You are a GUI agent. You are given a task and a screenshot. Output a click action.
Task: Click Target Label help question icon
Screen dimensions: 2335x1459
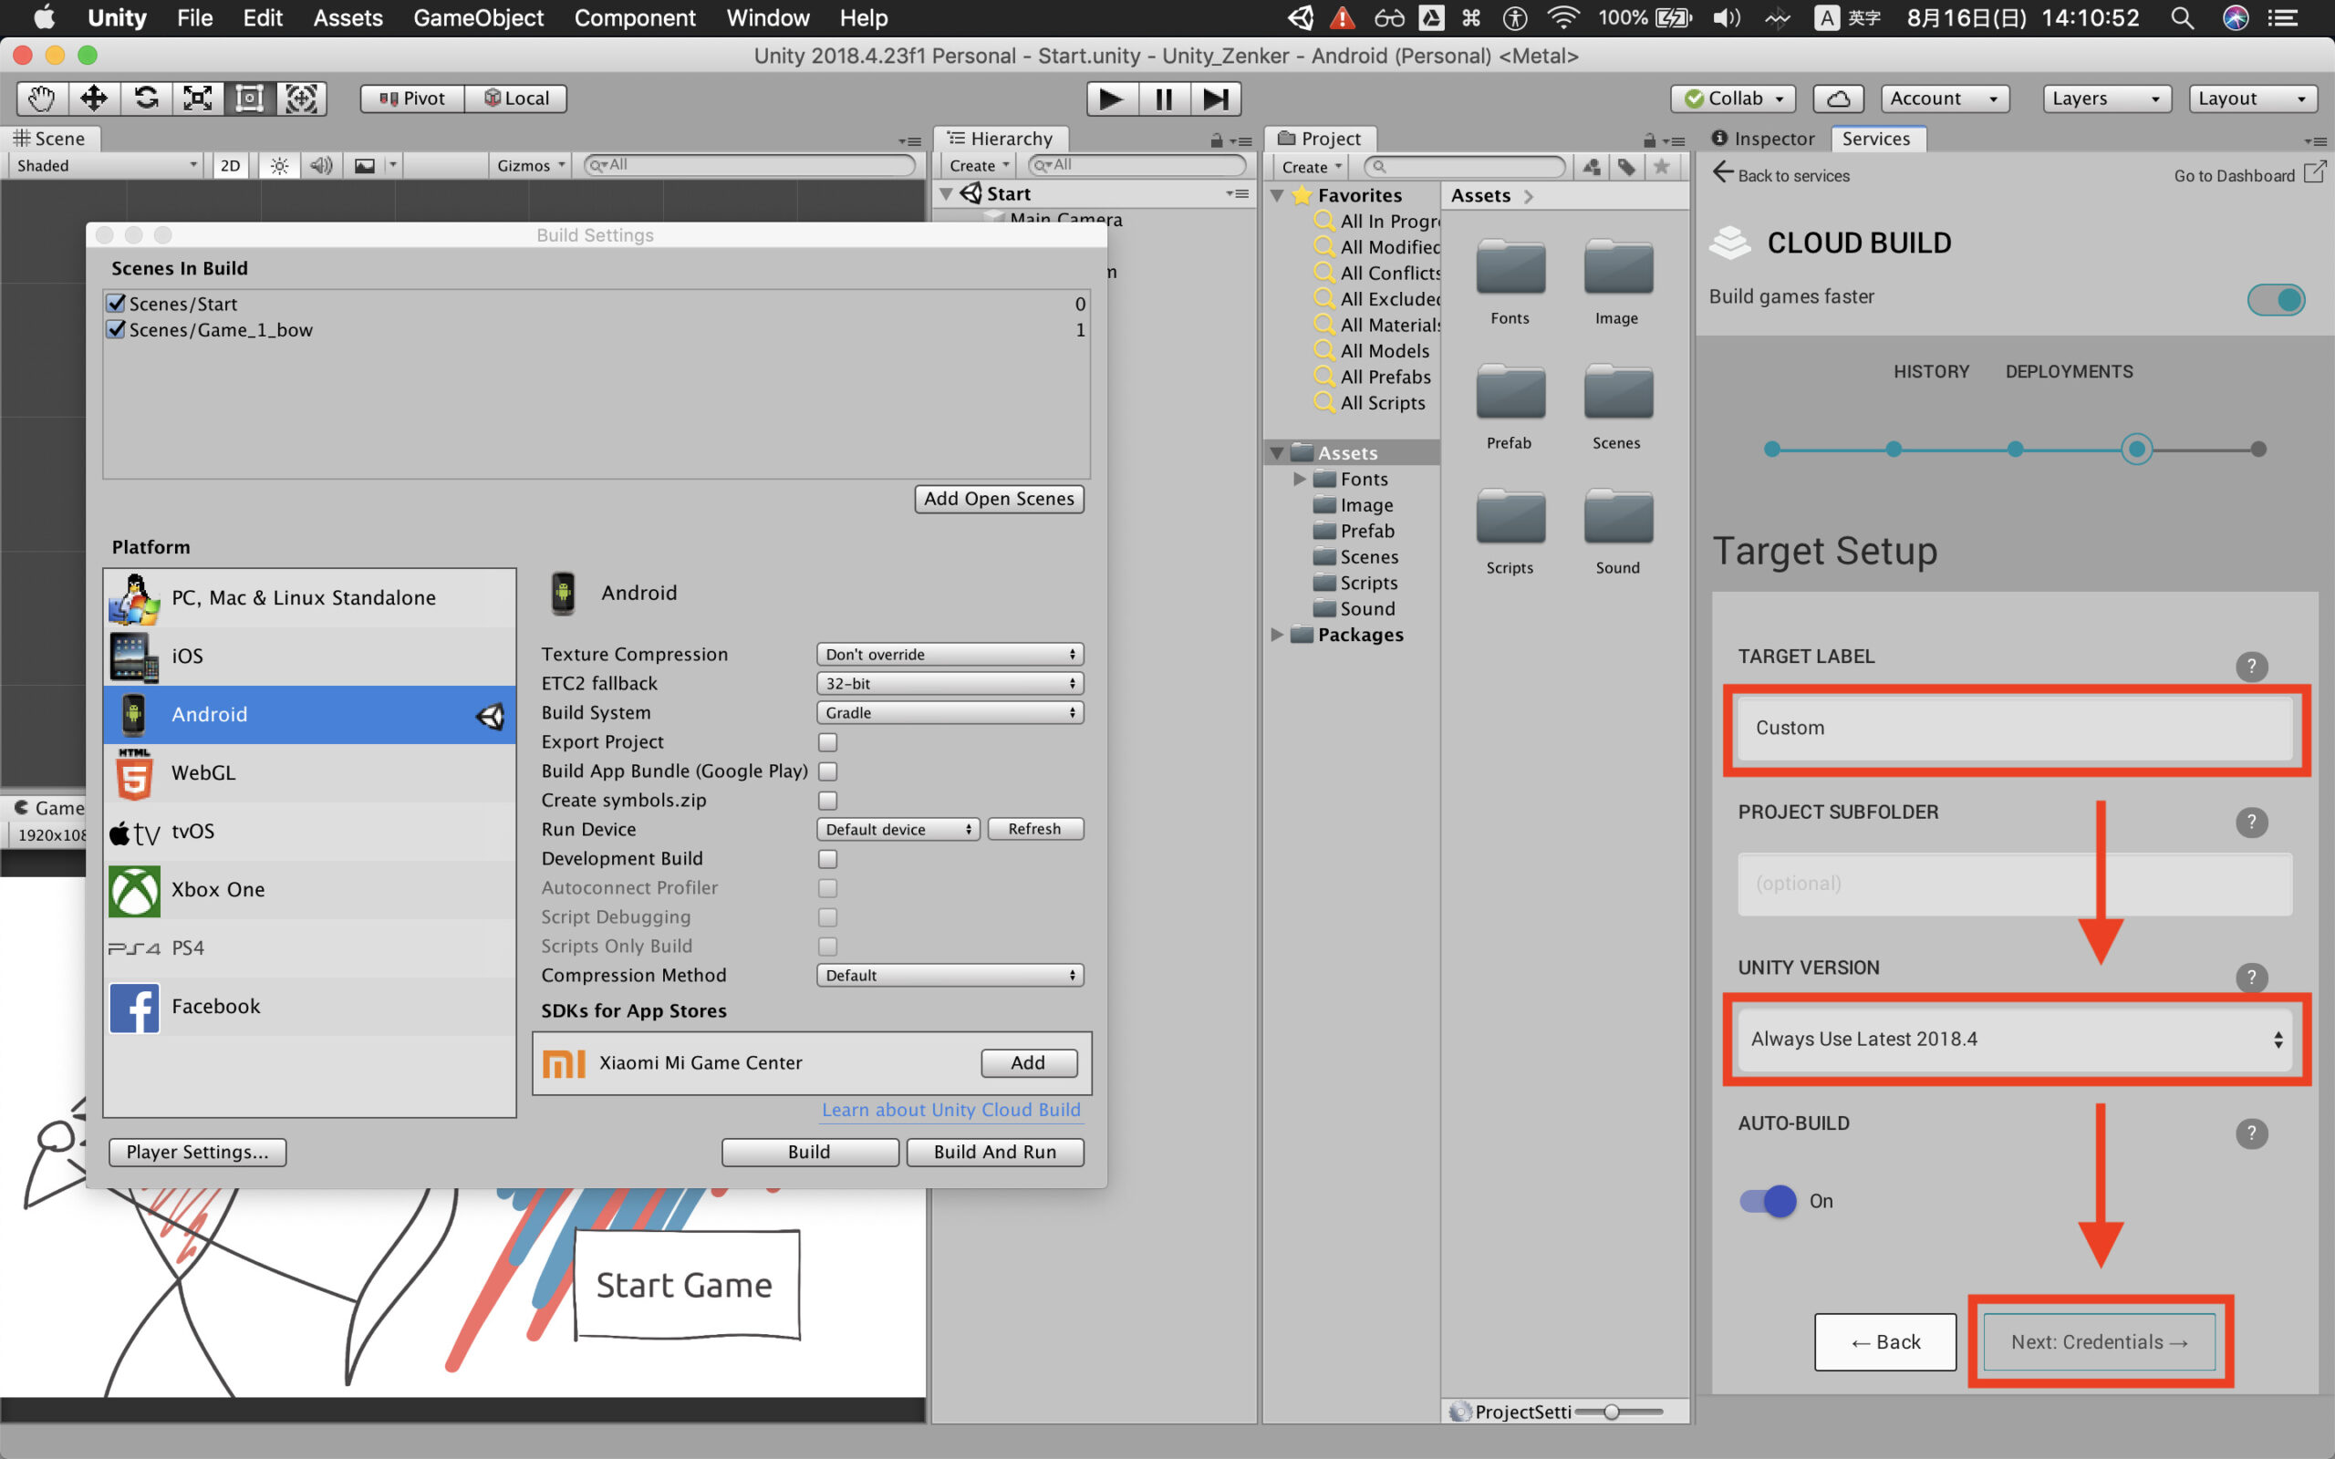[2252, 666]
